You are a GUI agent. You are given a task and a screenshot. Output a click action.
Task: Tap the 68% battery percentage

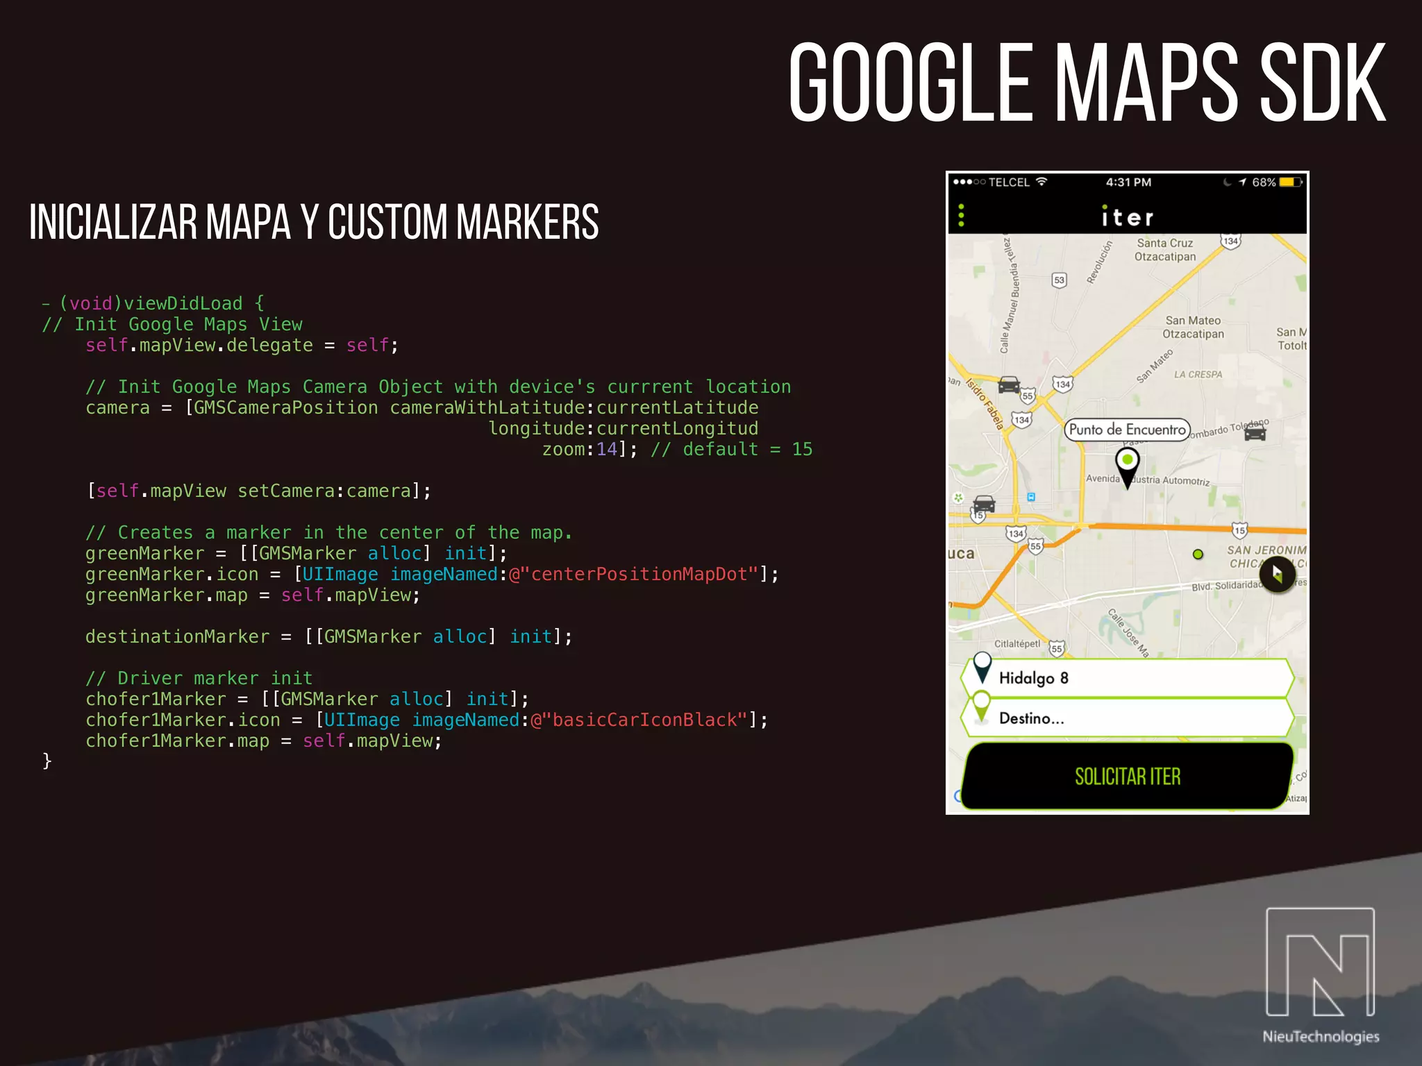[x=1264, y=182]
